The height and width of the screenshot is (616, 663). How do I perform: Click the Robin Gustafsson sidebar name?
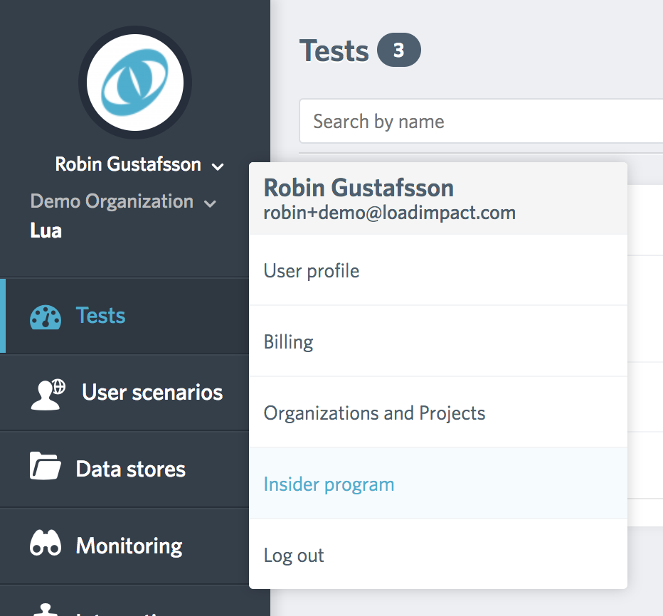(128, 164)
